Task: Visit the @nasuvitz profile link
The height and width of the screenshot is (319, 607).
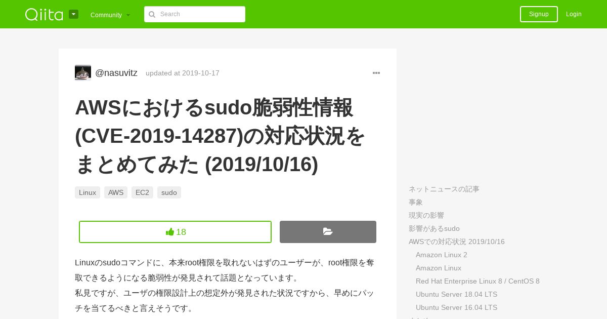Action: pos(116,73)
